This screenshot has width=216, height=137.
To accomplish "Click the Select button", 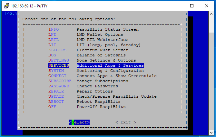I will (x=79, y=122).
